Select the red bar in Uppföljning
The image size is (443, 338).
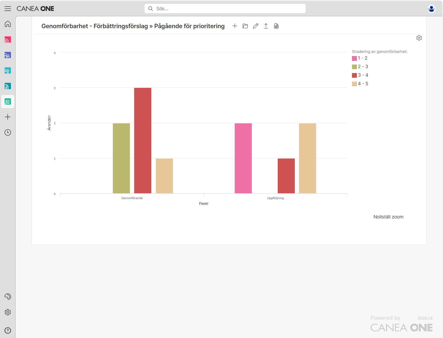(286, 176)
